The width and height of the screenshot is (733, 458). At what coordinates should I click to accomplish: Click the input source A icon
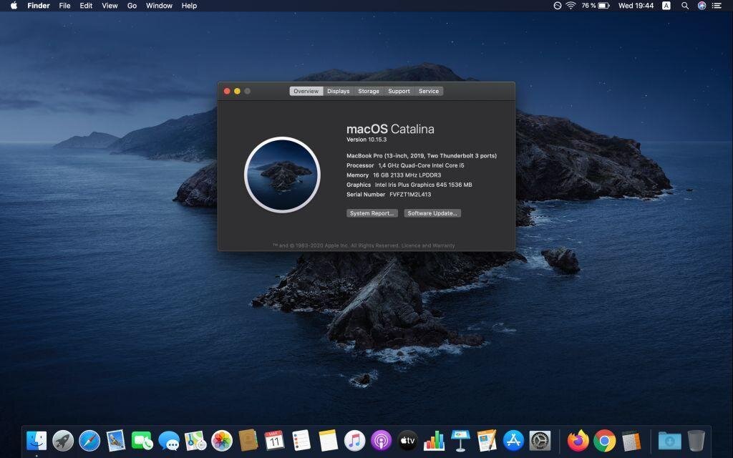[x=666, y=6]
